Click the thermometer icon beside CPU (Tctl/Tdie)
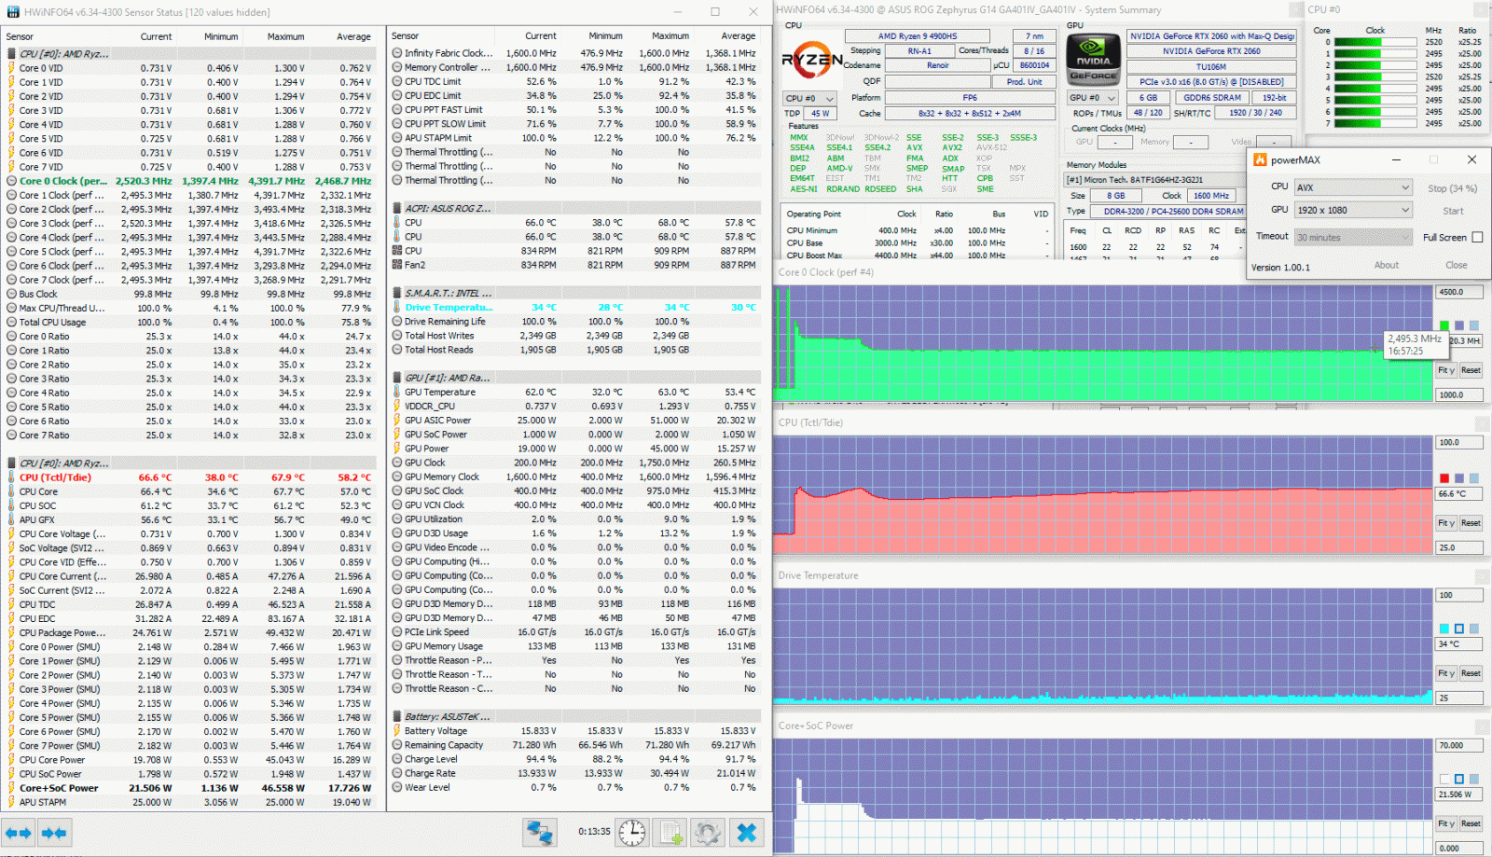This screenshot has width=1492, height=857. coord(12,477)
